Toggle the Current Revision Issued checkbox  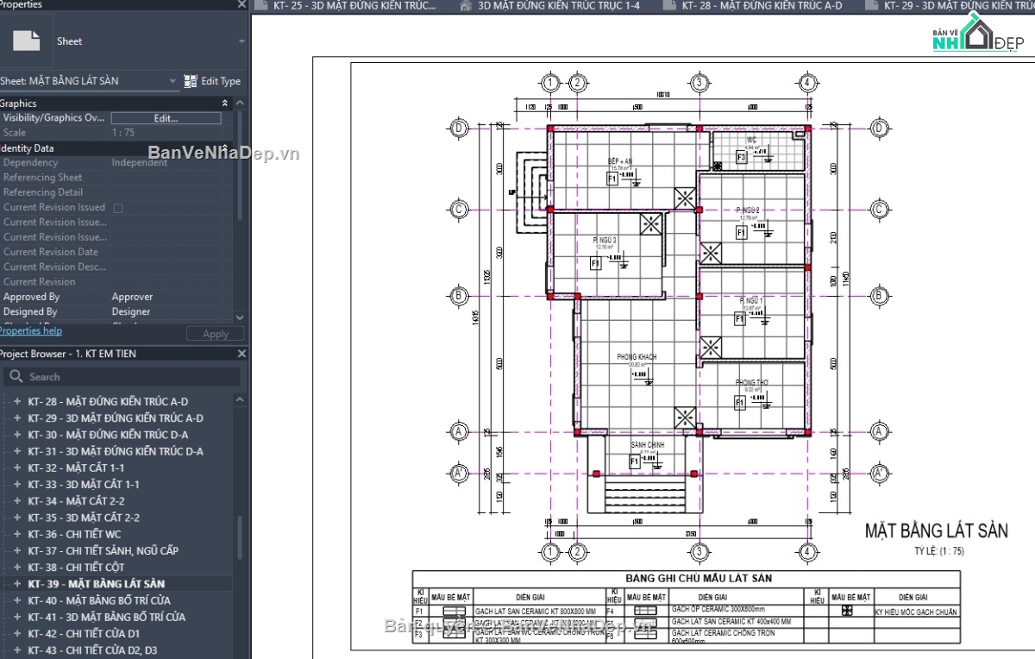(118, 208)
